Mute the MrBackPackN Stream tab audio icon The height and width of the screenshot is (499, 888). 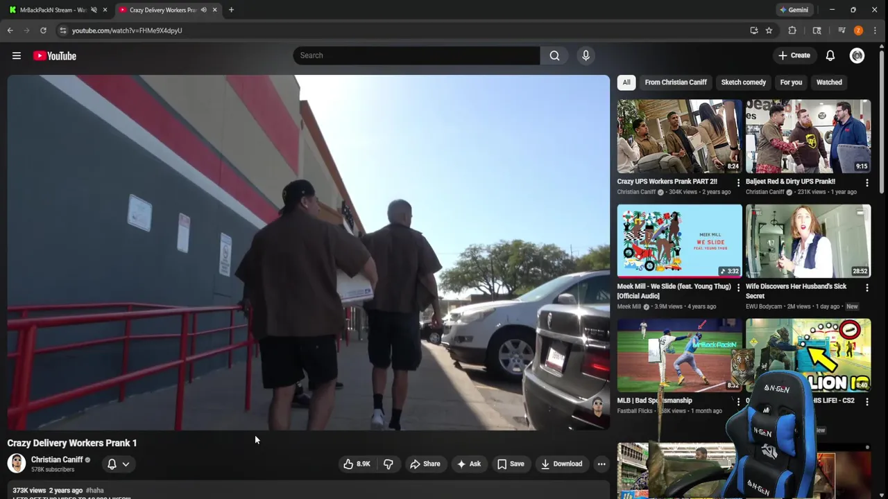(x=94, y=10)
